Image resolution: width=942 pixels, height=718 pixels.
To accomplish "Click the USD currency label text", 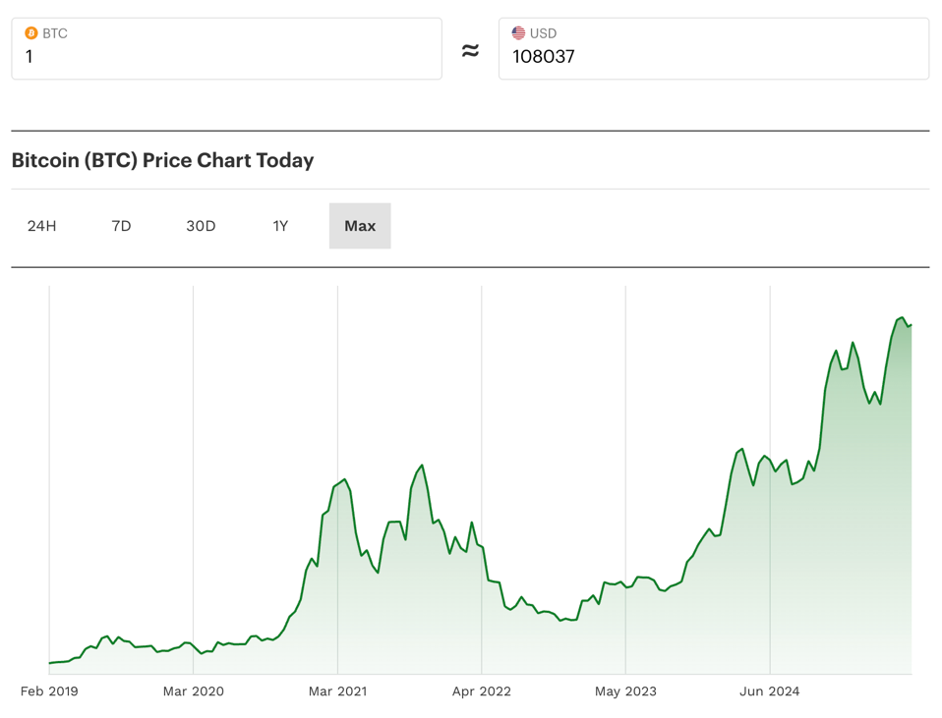I will tap(543, 33).
